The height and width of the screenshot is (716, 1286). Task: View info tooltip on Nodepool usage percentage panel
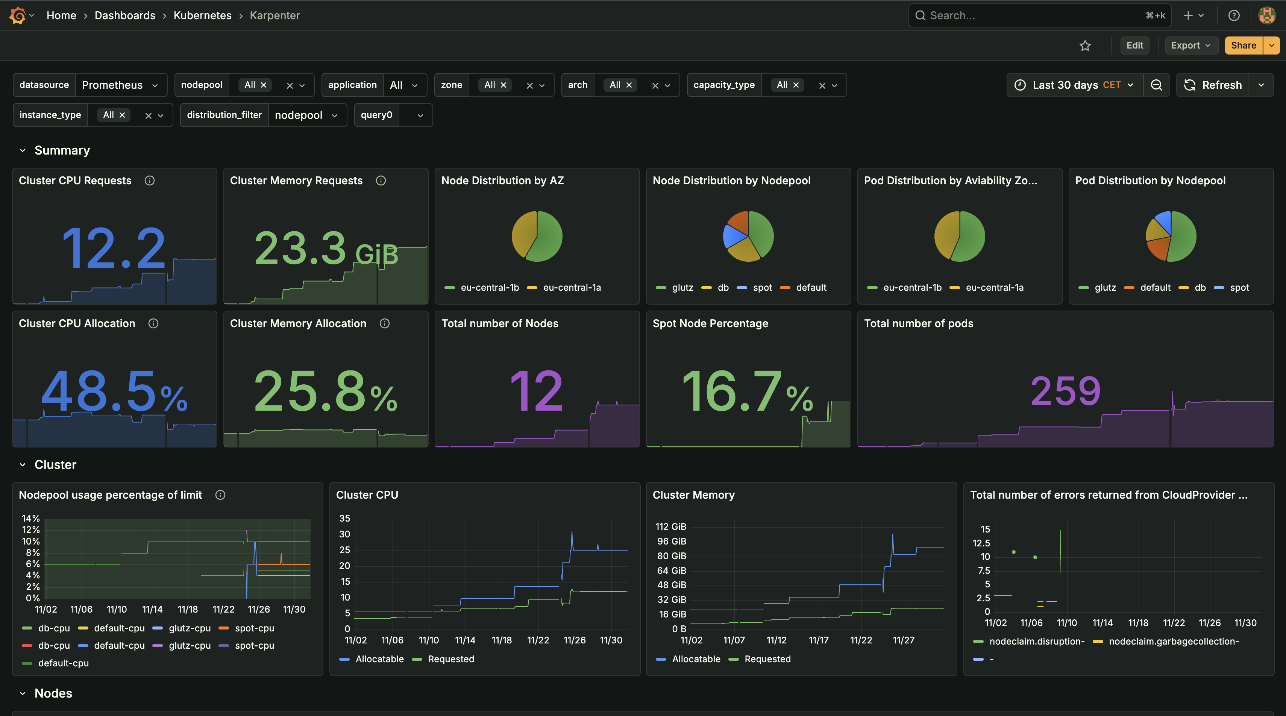(x=220, y=495)
